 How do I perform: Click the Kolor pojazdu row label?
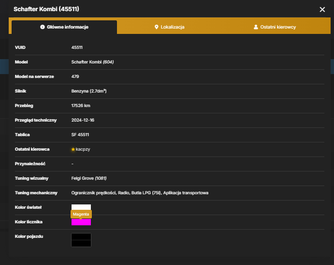click(29, 236)
